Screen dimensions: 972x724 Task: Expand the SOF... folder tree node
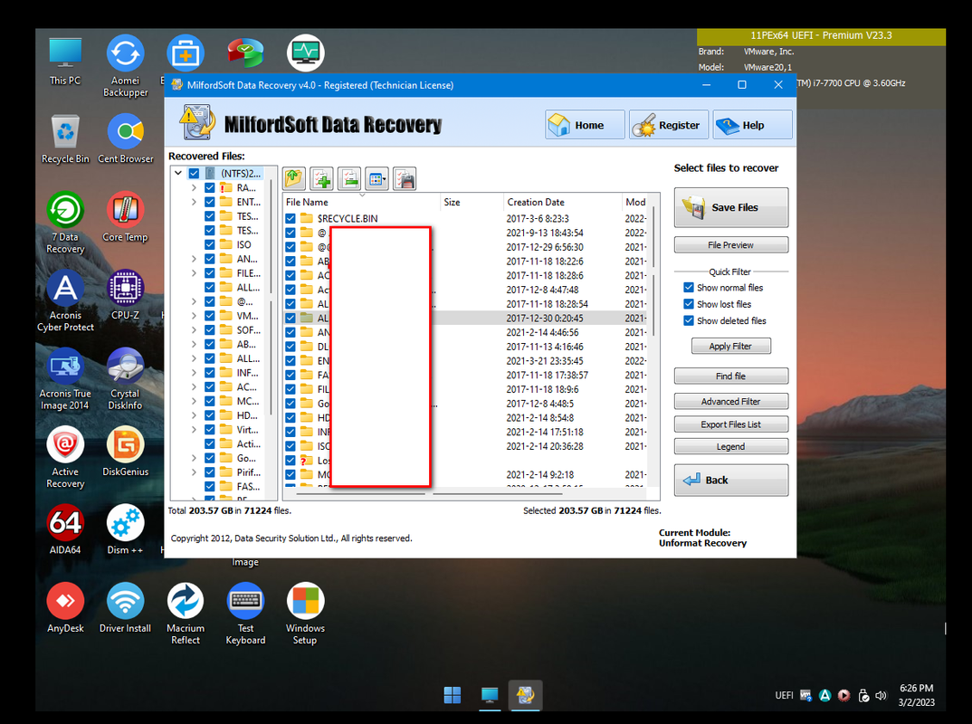pyautogui.click(x=194, y=329)
